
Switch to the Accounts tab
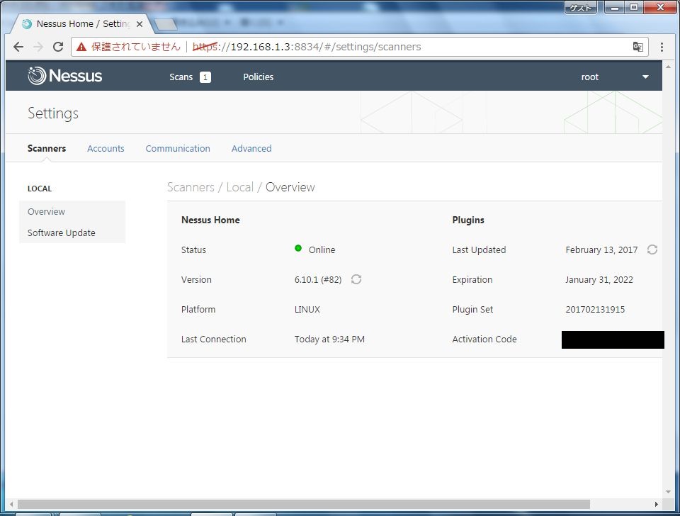pyautogui.click(x=106, y=148)
